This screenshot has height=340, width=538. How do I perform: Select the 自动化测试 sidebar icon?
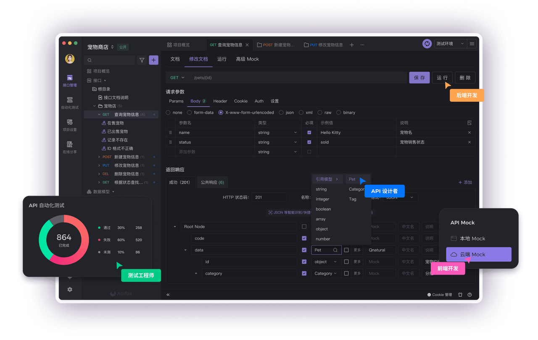70,103
